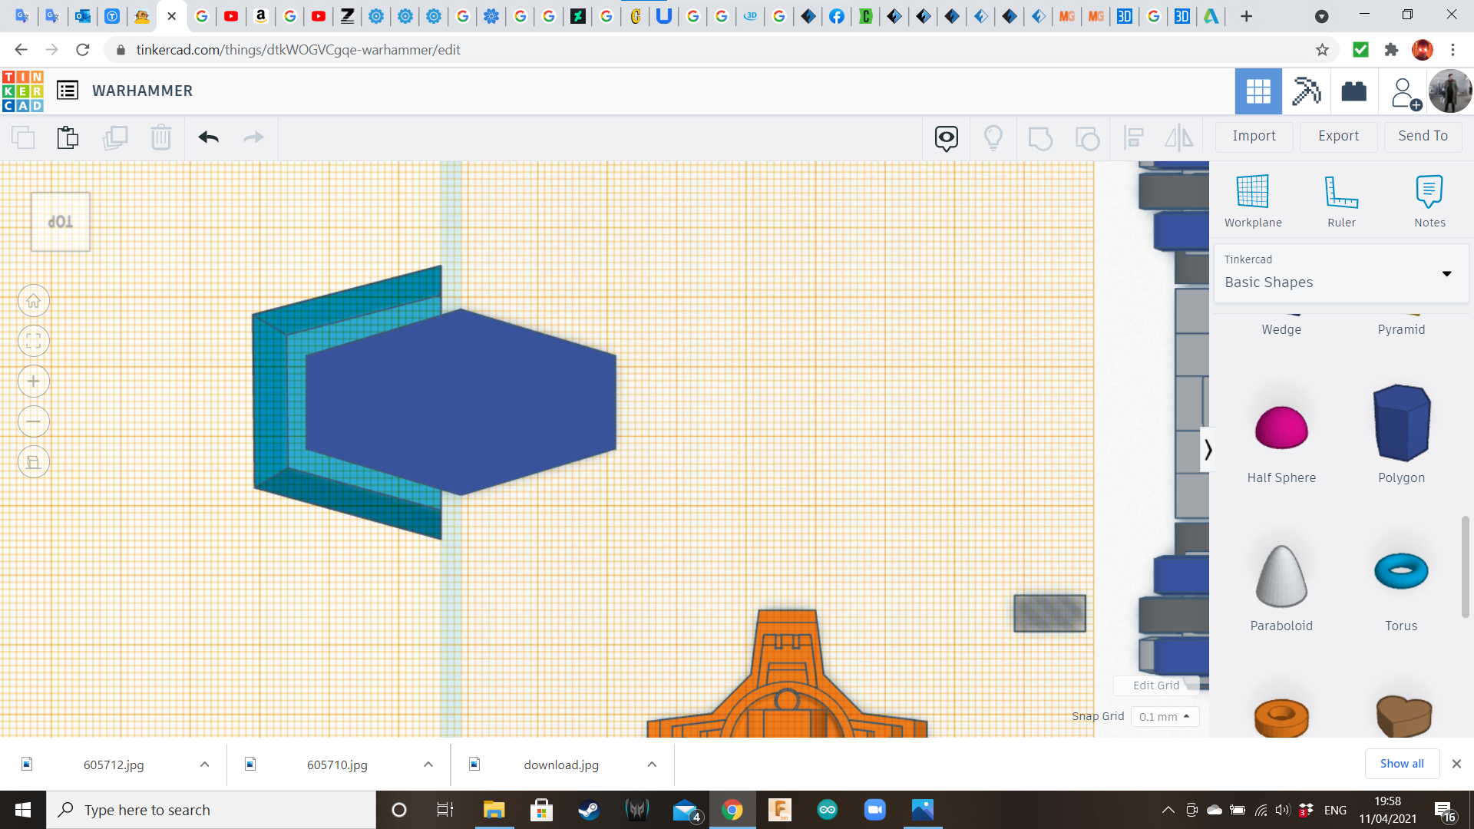Click the Export button
The height and width of the screenshot is (829, 1474).
(x=1338, y=136)
